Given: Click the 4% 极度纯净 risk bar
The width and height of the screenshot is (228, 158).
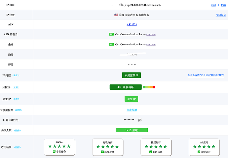Looking at the screenshot, I should coord(126,87).
